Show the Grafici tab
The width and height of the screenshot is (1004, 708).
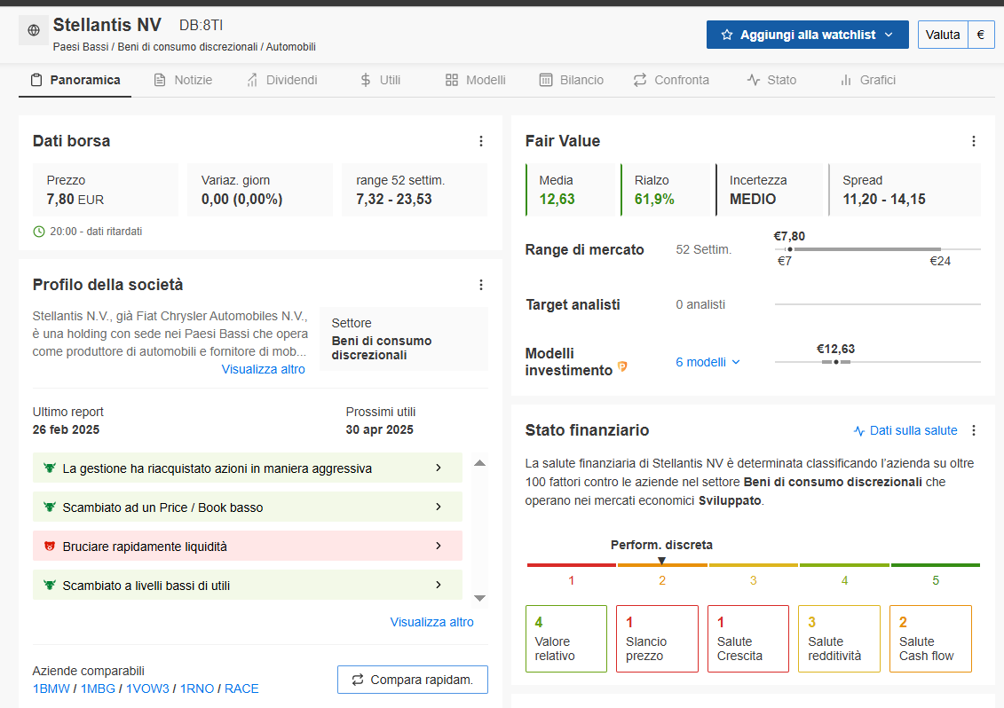[867, 80]
